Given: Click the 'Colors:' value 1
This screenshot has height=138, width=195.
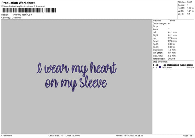Looking at the screenshot, I should (x=188, y=5).
